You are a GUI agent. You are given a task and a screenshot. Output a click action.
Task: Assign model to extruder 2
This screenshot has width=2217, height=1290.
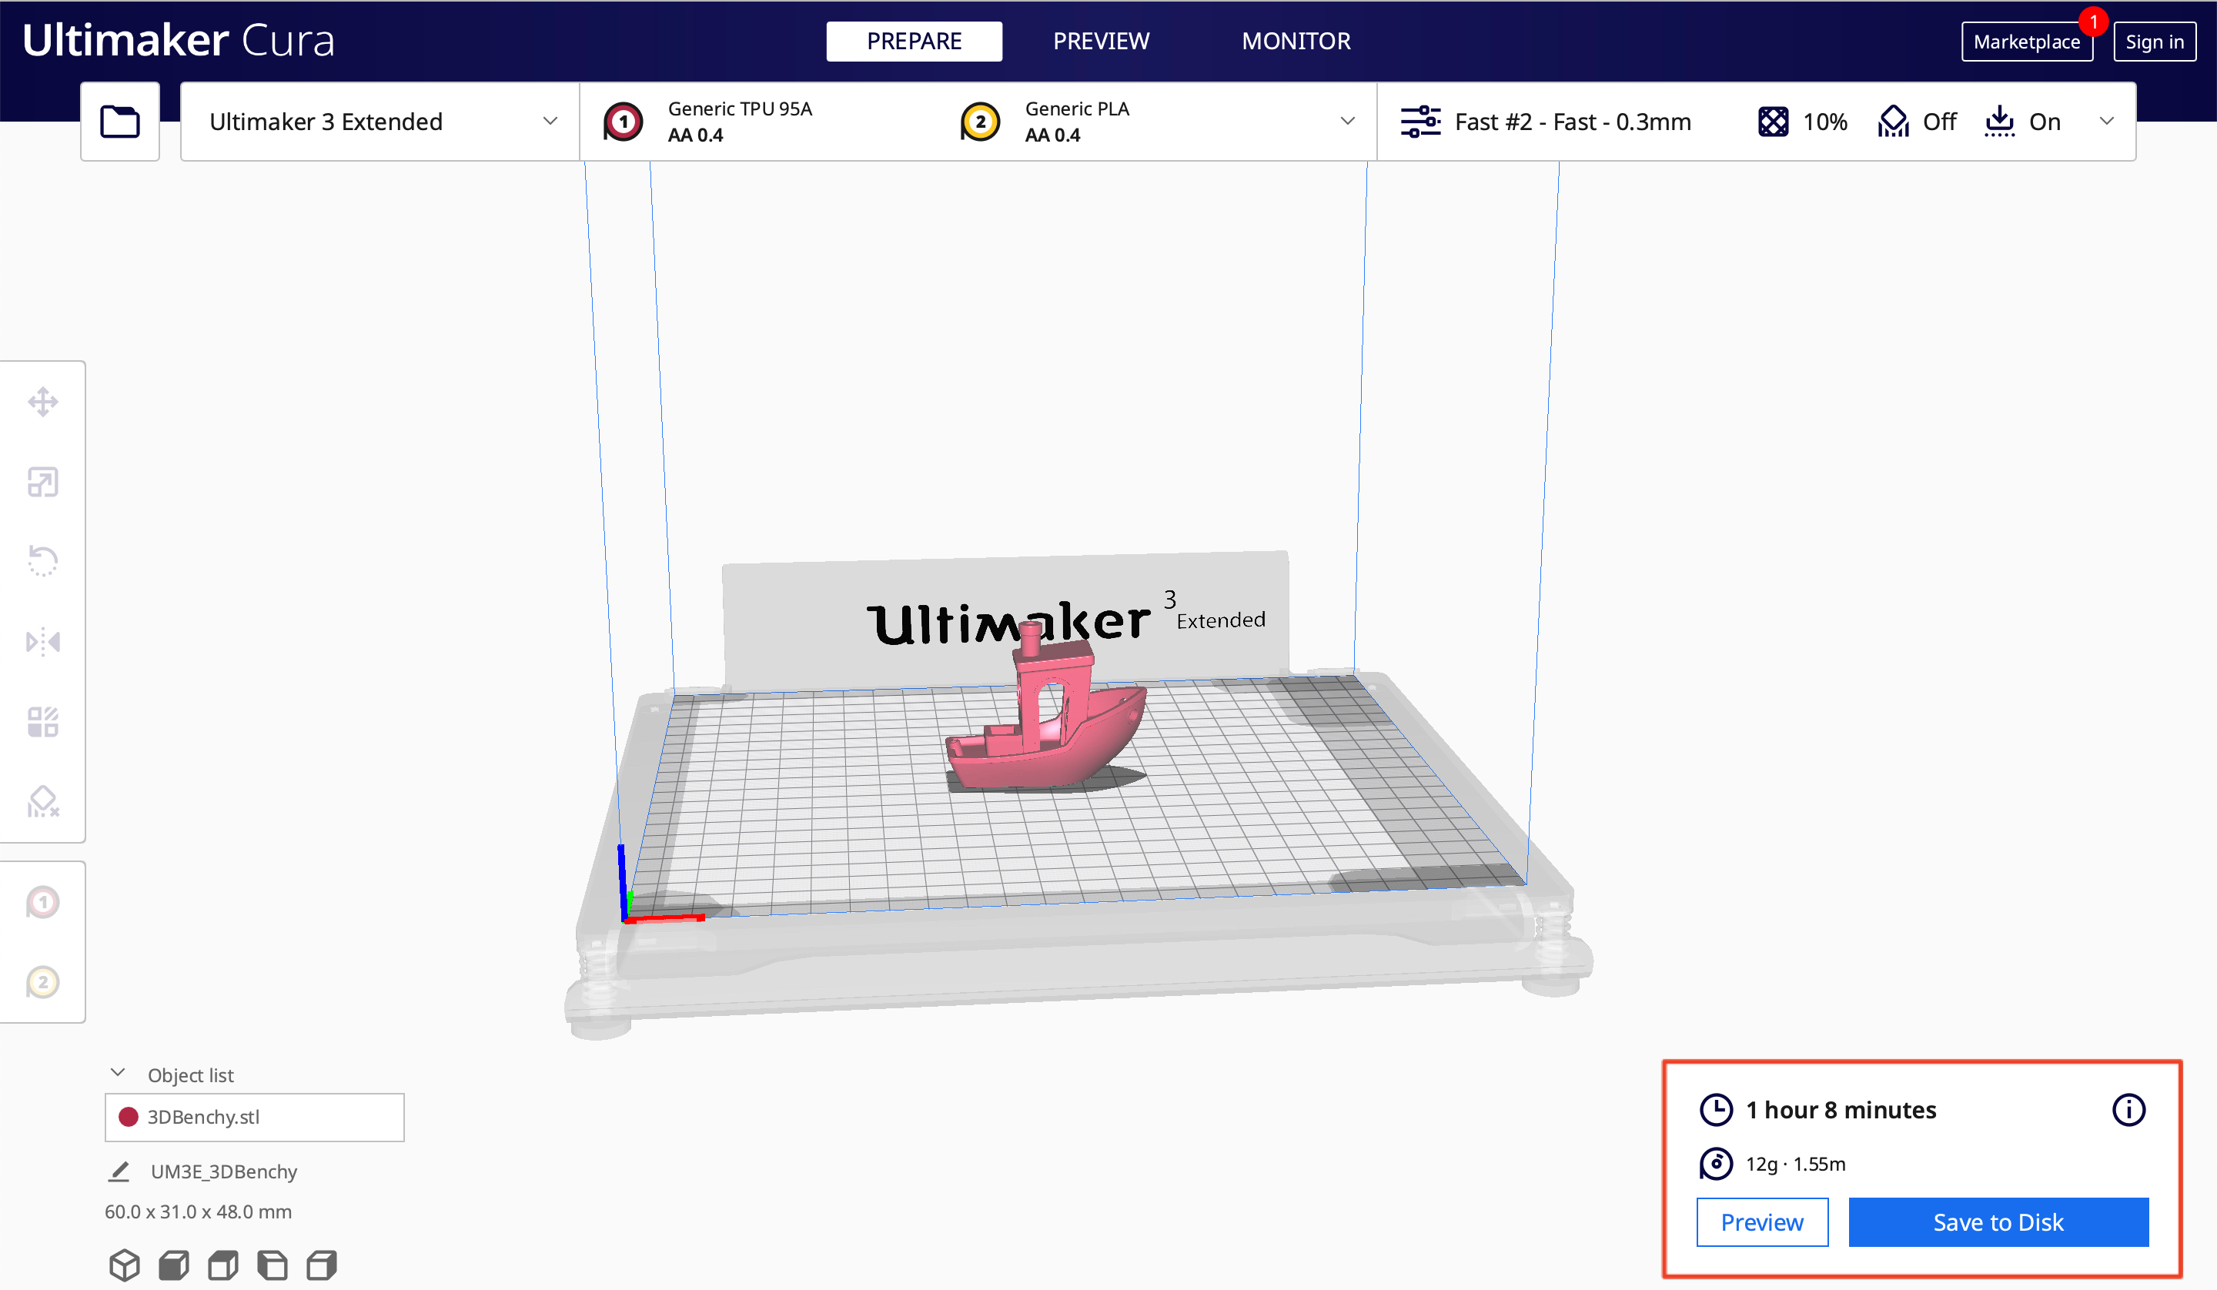[43, 982]
